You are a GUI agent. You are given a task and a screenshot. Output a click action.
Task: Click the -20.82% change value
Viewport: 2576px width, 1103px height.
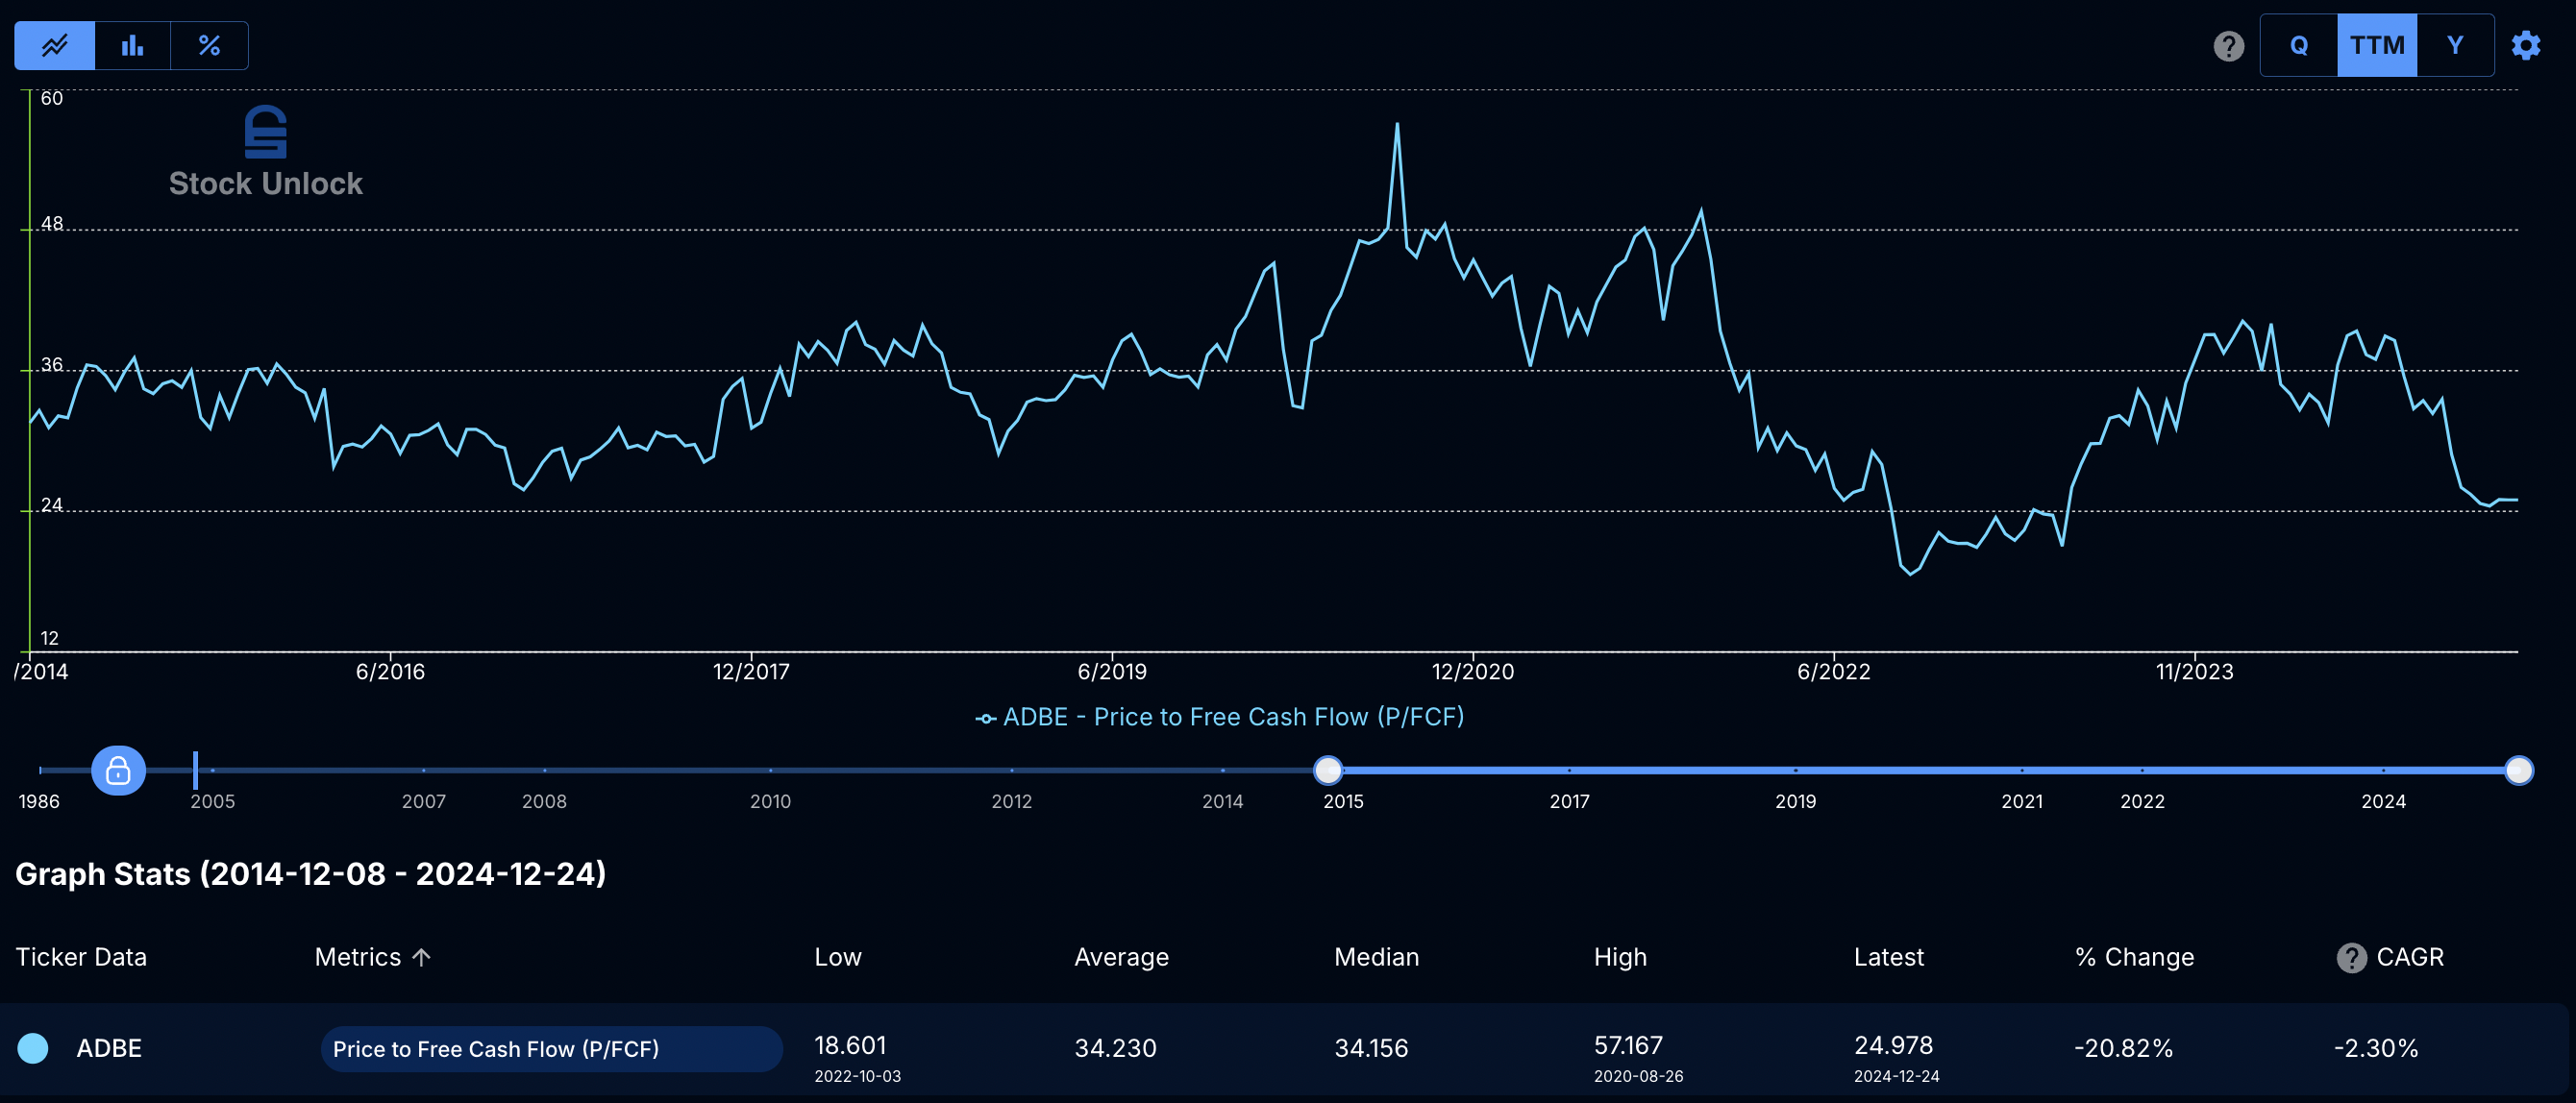click(x=2123, y=1048)
